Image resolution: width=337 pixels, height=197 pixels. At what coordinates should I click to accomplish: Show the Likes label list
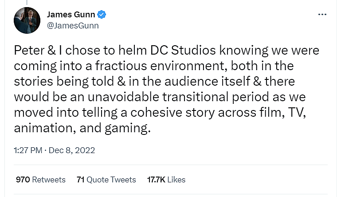click(x=176, y=180)
